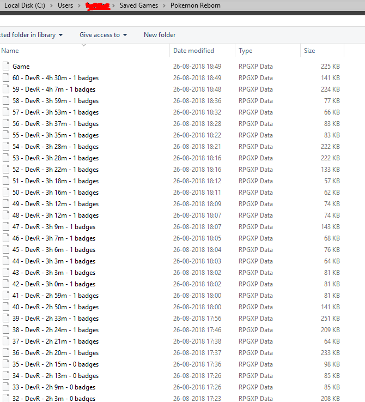This screenshot has height=402, width=365.
Task: Click size '225 KB' of Game file
Action: 330,66
